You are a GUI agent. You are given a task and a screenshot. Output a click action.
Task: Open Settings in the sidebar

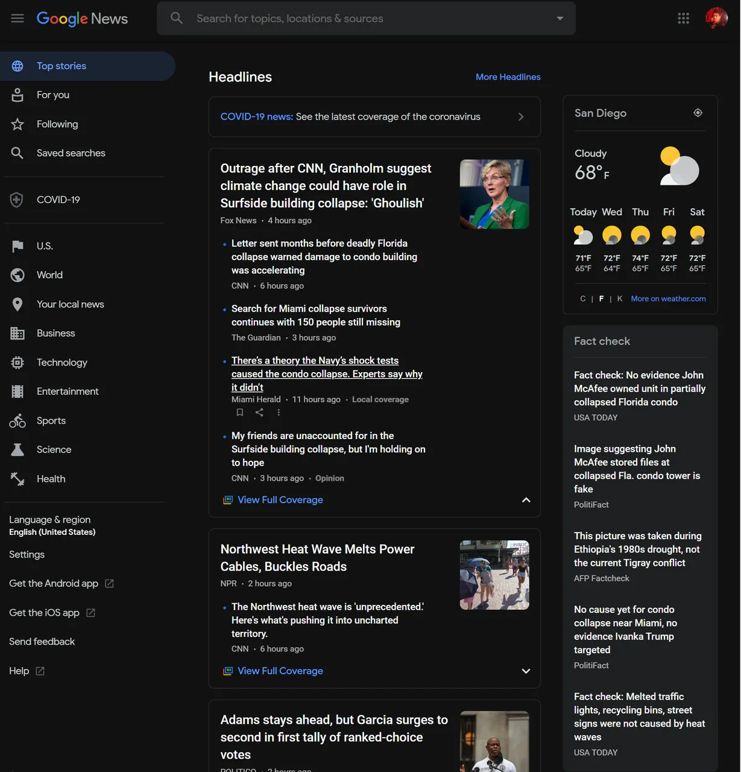(x=27, y=554)
